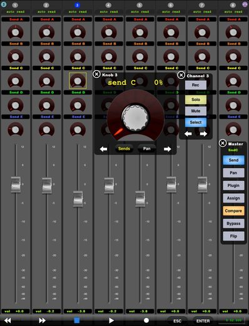Open channel 3 'auto read' automation mode
The image size is (249, 326).
pyautogui.click(x=78, y=12)
